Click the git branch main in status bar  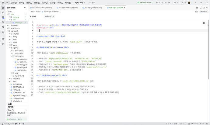(5, 124)
